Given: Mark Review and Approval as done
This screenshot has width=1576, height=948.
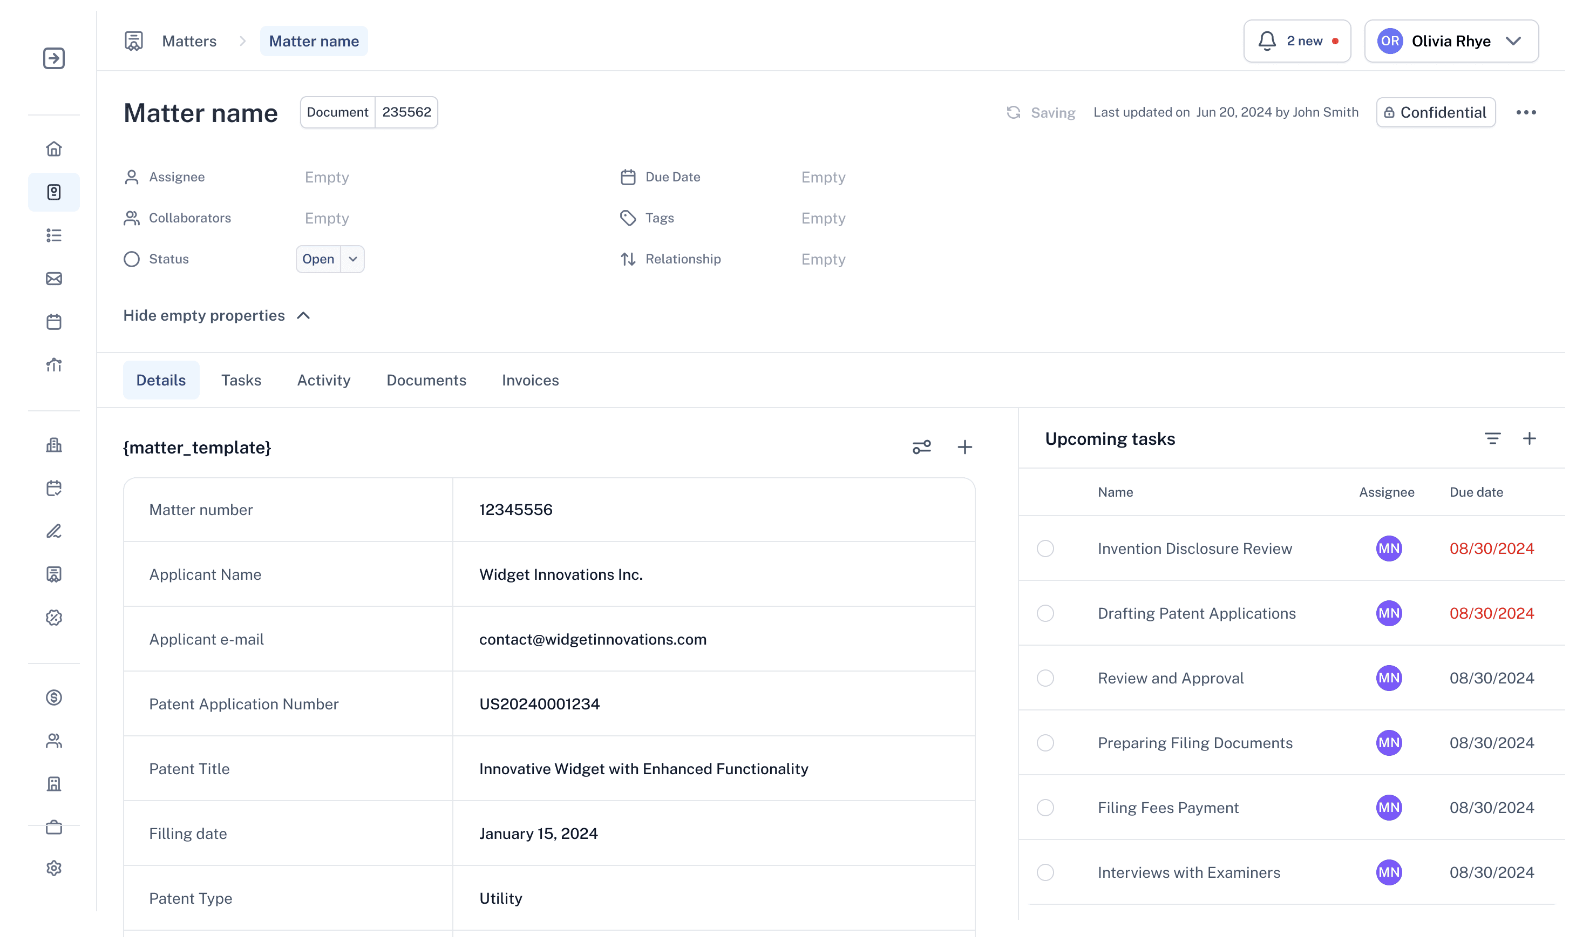Looking at the screenshot, I should [1045, 679].
